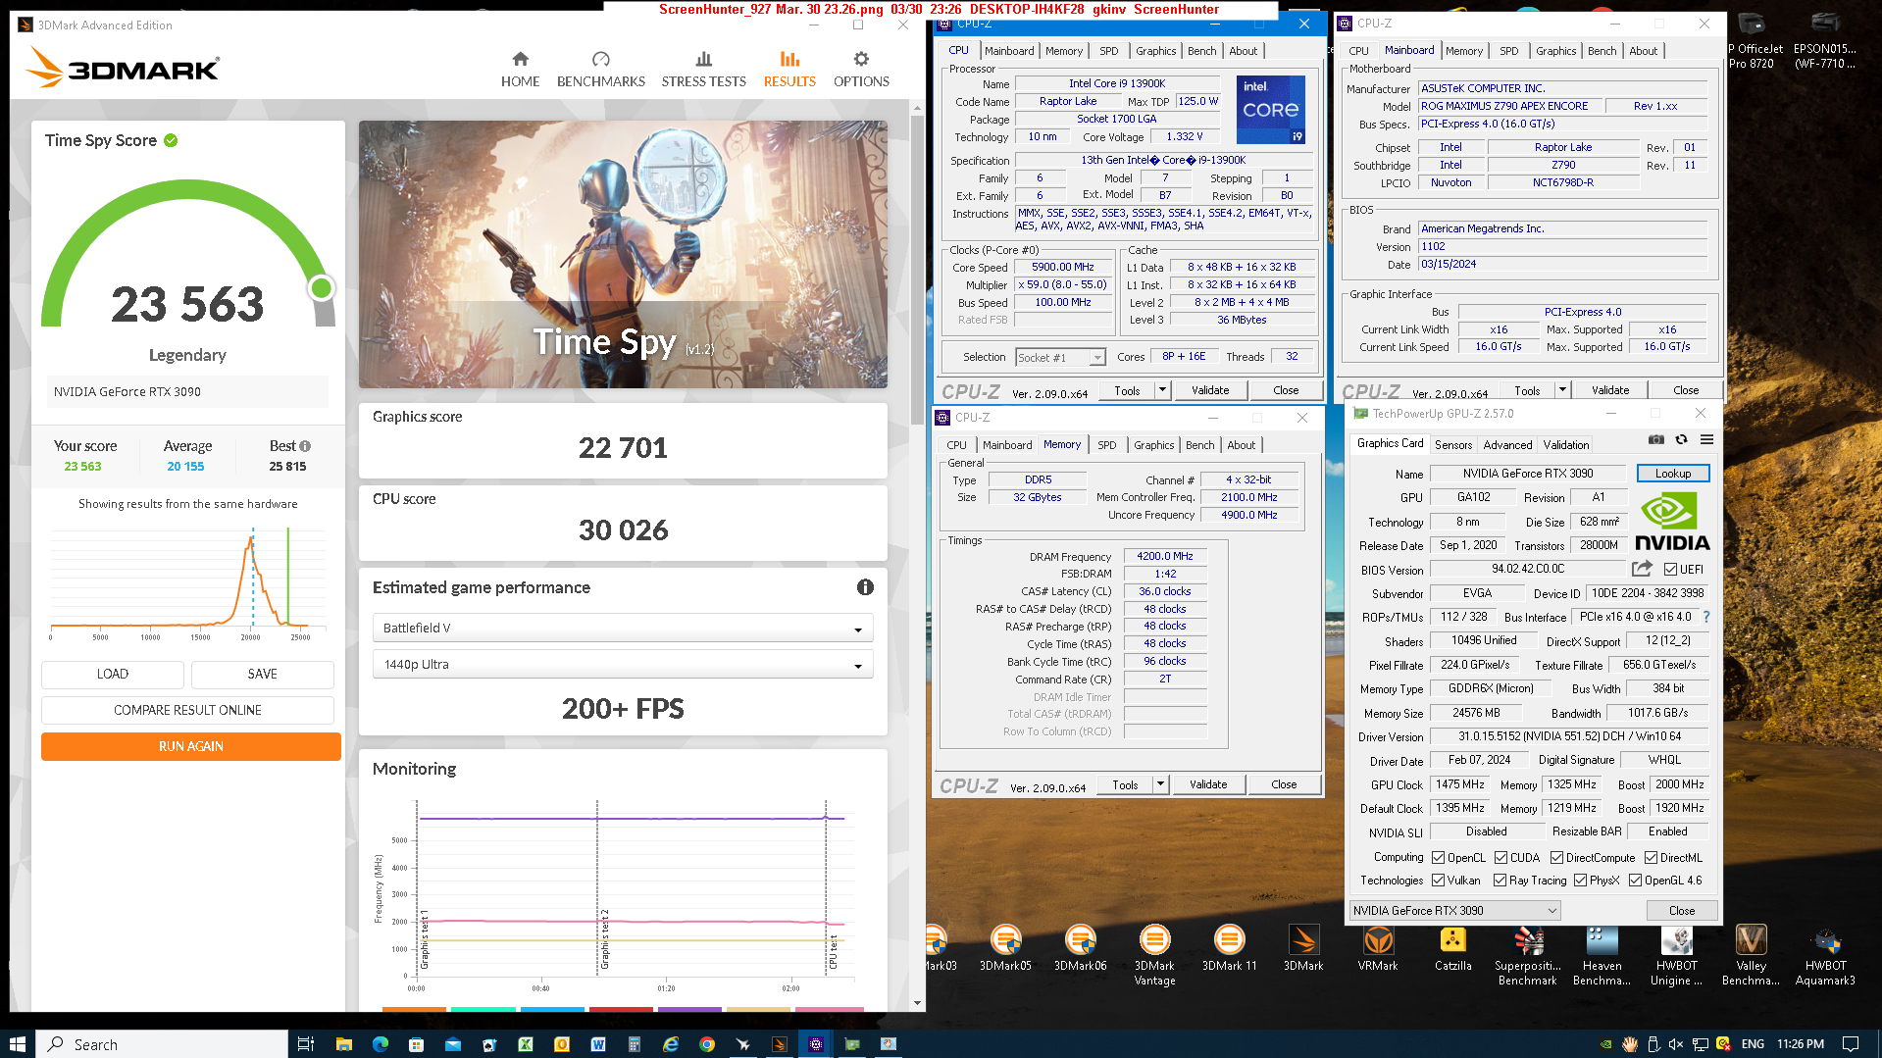1882x1058 pixels.
Task: Open the OPTIONS gear in 3DMark
Action: [861, 70]
